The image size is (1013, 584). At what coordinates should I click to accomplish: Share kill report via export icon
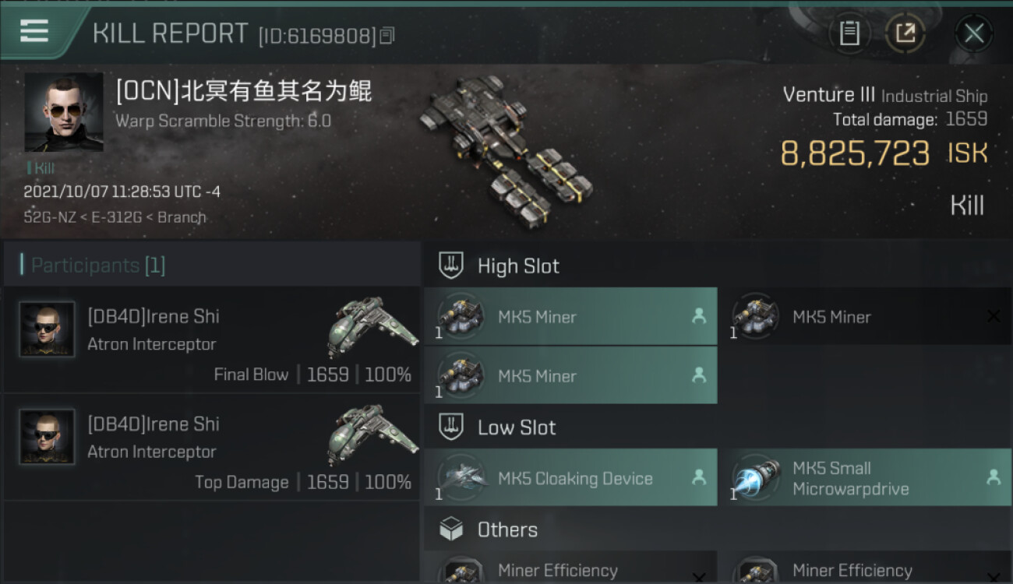click(905, 33)
